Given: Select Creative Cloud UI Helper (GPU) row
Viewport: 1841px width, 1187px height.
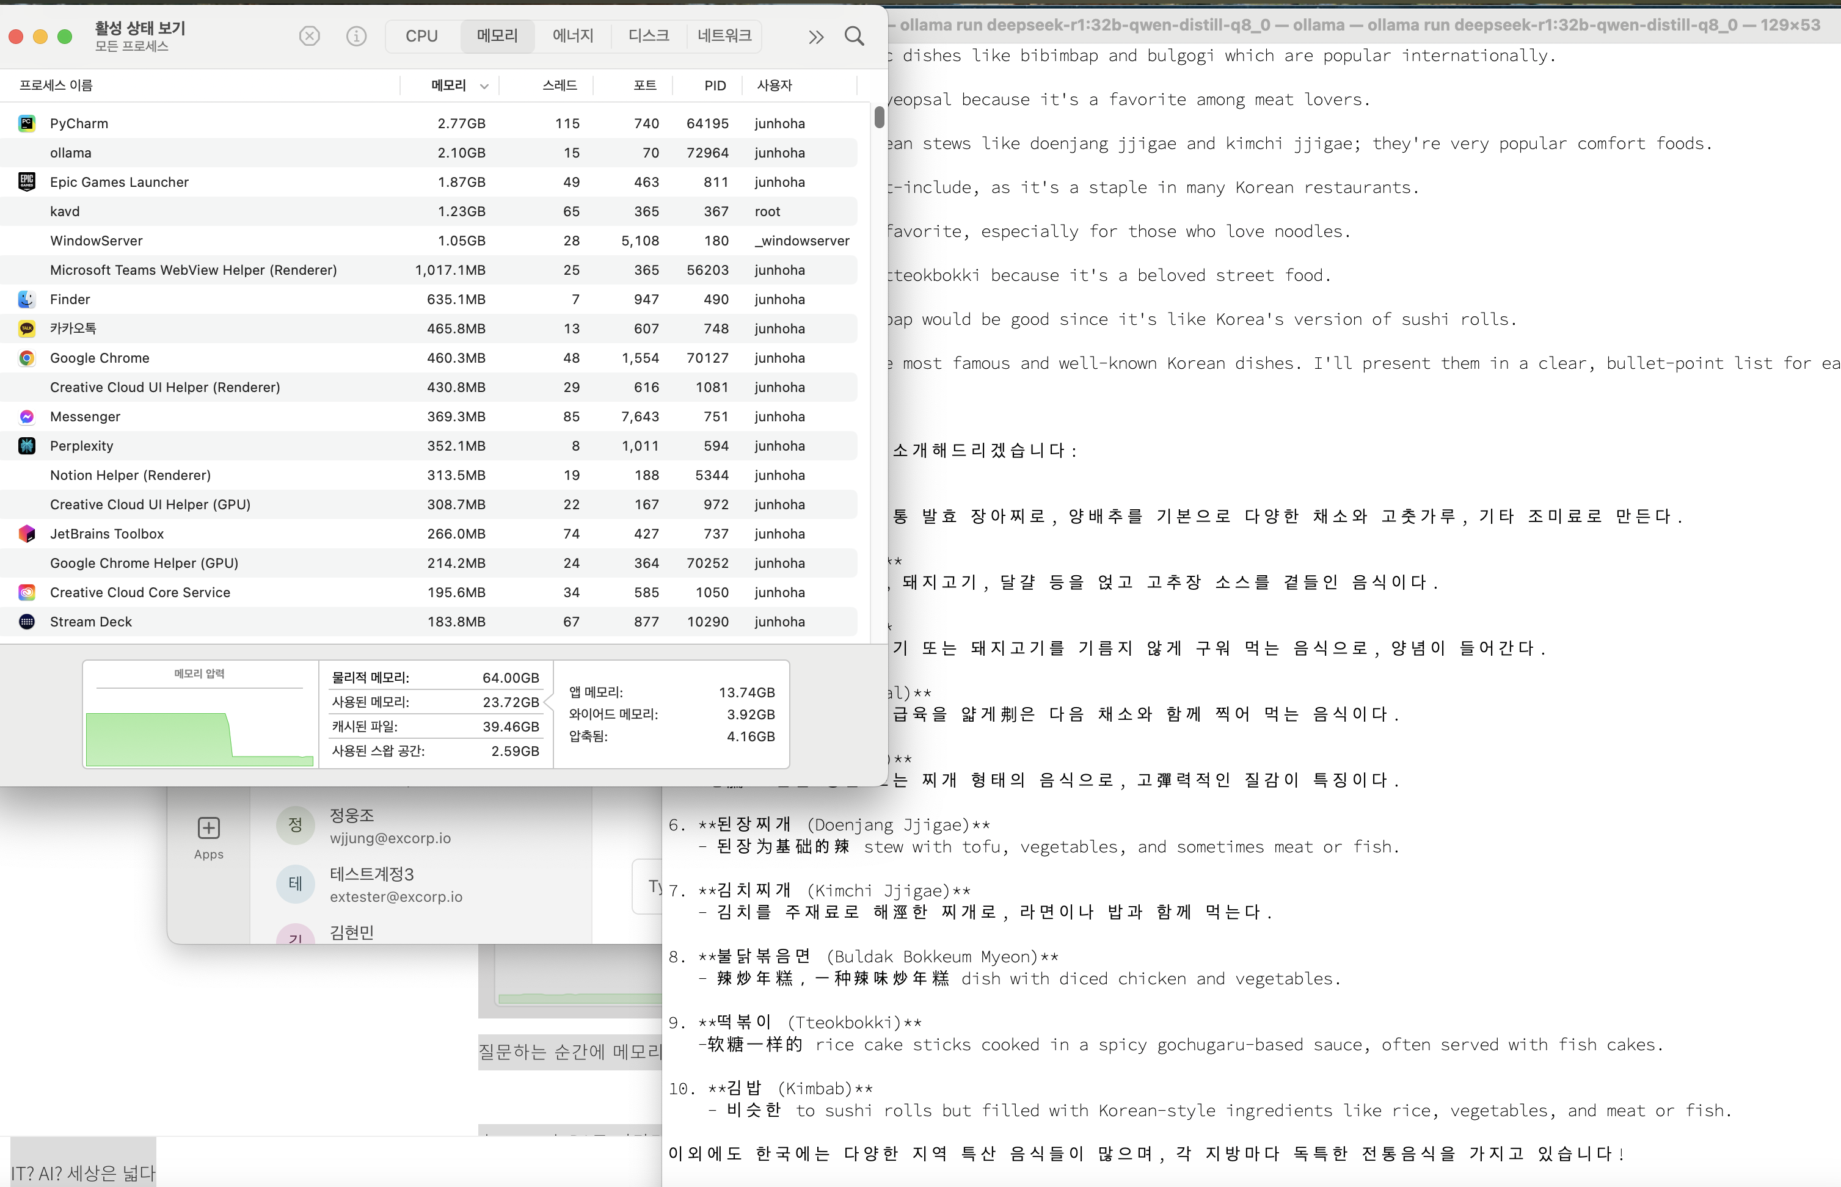Looking at the screenshot, I should (429, 504).
